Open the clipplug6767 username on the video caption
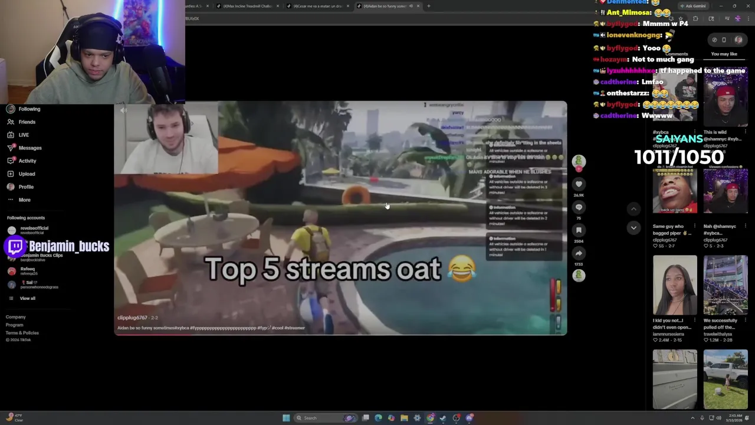 pyautogui.click(x=132, y=318)
